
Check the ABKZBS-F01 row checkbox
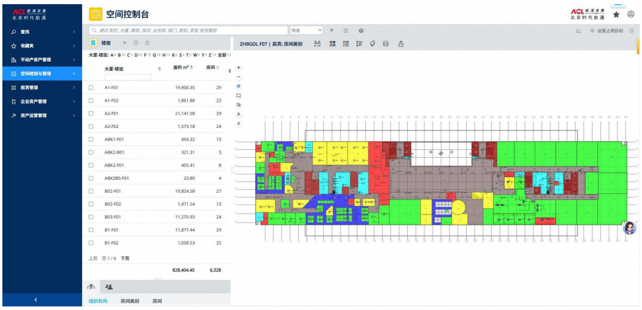click(x=91, y=178)
